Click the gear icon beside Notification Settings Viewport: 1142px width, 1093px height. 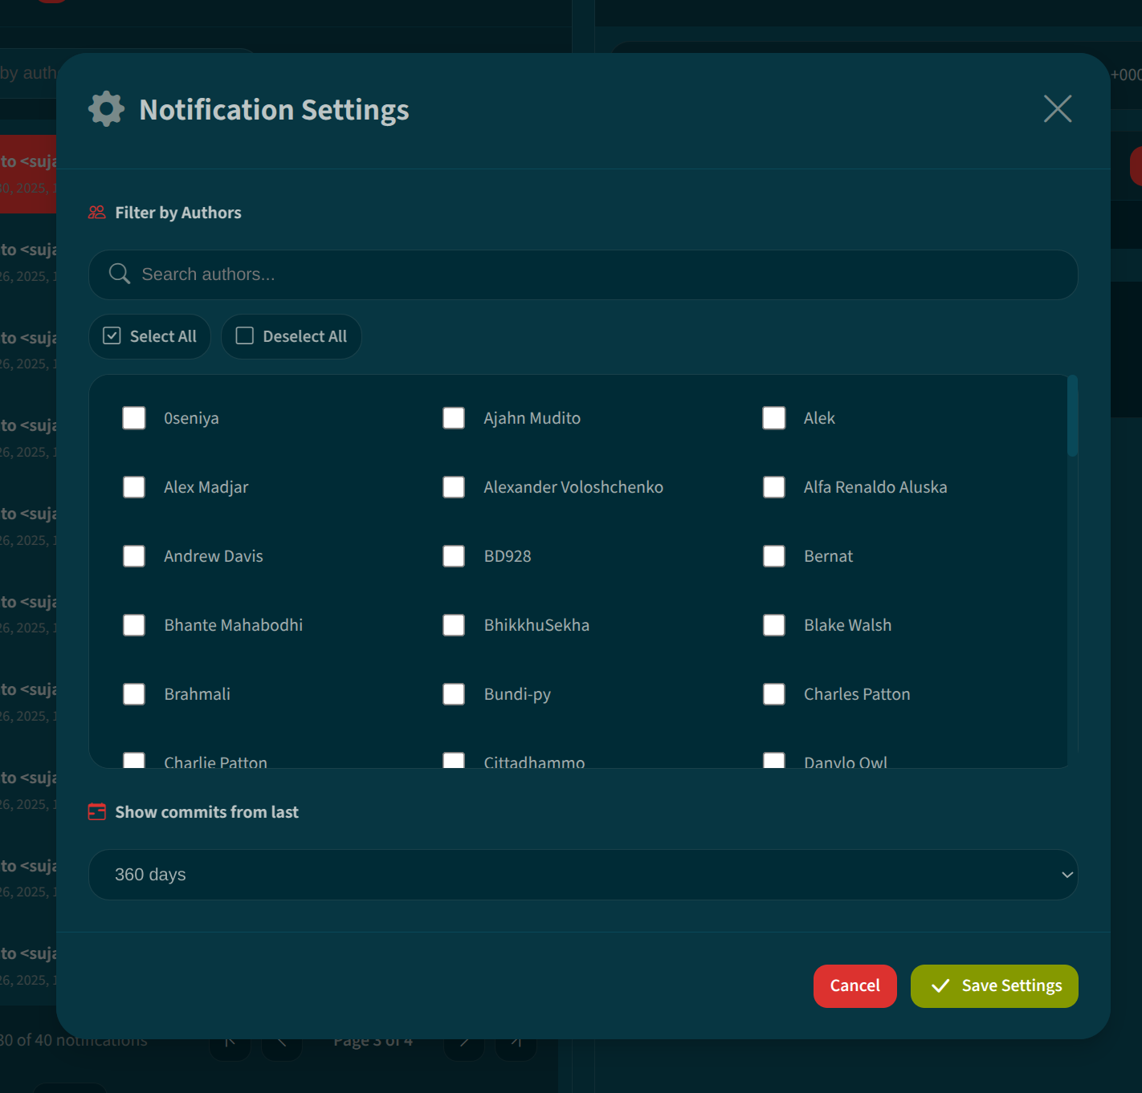coord(106,109)
